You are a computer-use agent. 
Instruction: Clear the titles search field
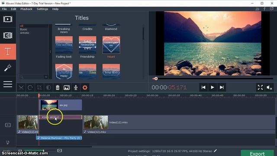tap(46, 77)
